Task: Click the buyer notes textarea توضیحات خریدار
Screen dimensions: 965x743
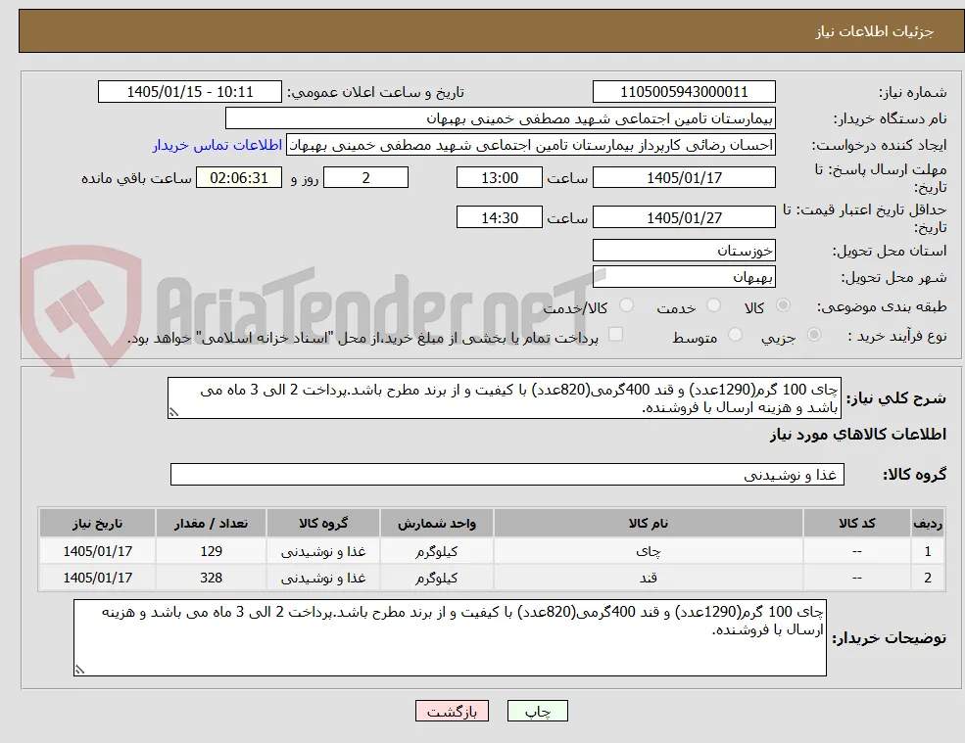Action: [450, 638]
